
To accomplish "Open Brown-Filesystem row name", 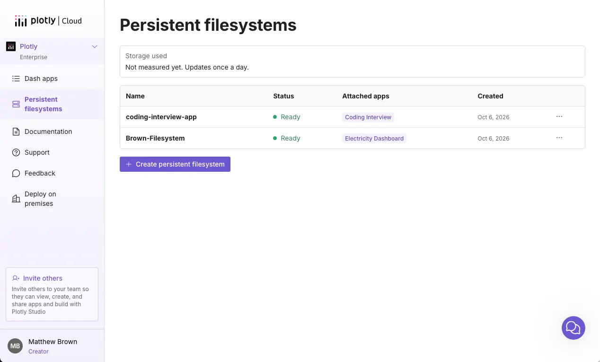I will [x=155, y=138].
